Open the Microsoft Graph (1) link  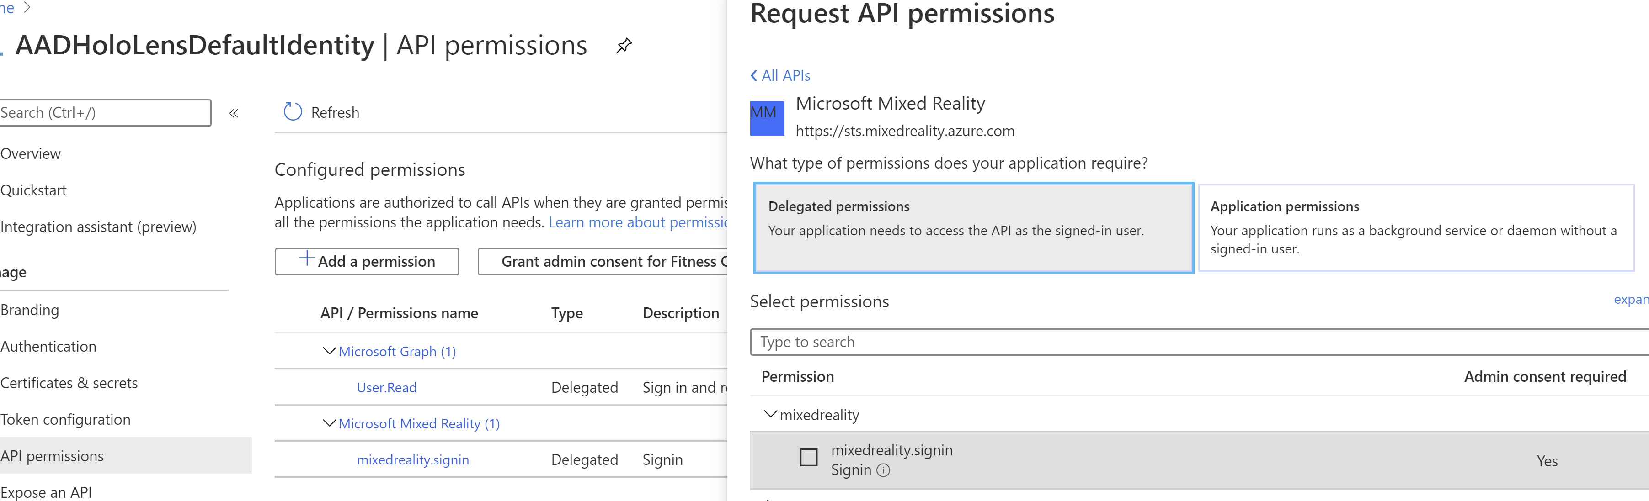[397, 351]
